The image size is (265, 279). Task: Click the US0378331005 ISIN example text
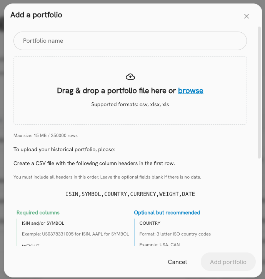pos(58,234)
